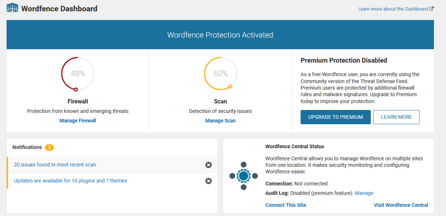Click the Firewall 48% progress circle
The height and width of the screenshot is (216, 446).
[x=78, y=74]
